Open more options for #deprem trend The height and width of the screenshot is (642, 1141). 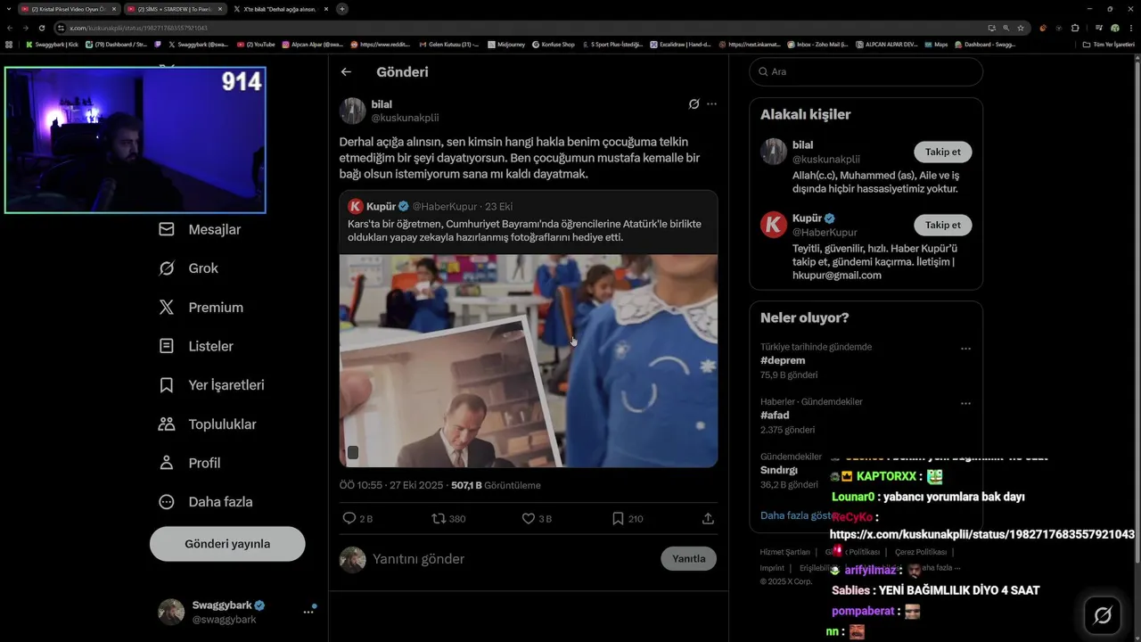tap(965, 349)
